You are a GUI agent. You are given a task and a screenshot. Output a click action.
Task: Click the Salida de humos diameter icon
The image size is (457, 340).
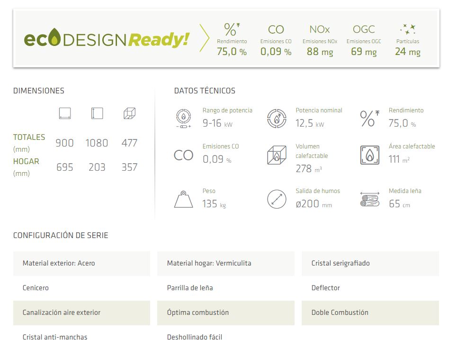[277, 199]
